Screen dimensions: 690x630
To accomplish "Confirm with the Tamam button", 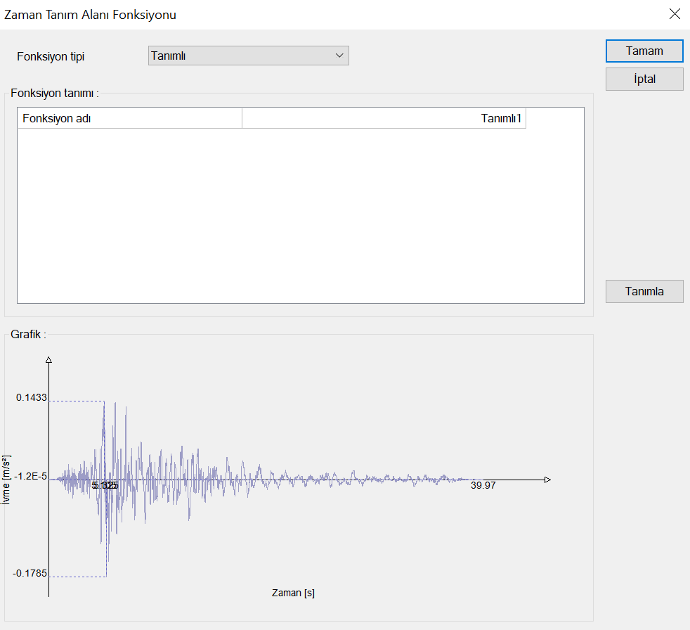I will click(x=644, y=51).
